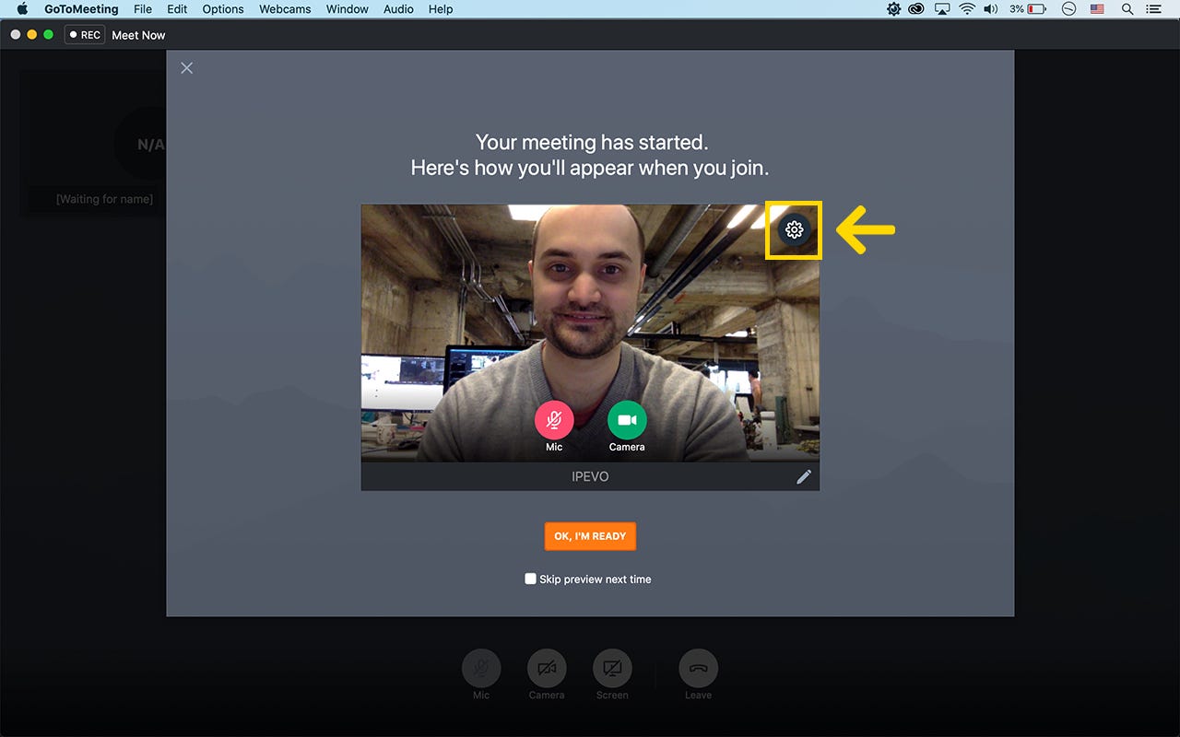This screenshot has width=1180, height=737.
Task: Toggle Wi-Fi from the menu bar
Action: pyautogui.click(x=966, y=9)
